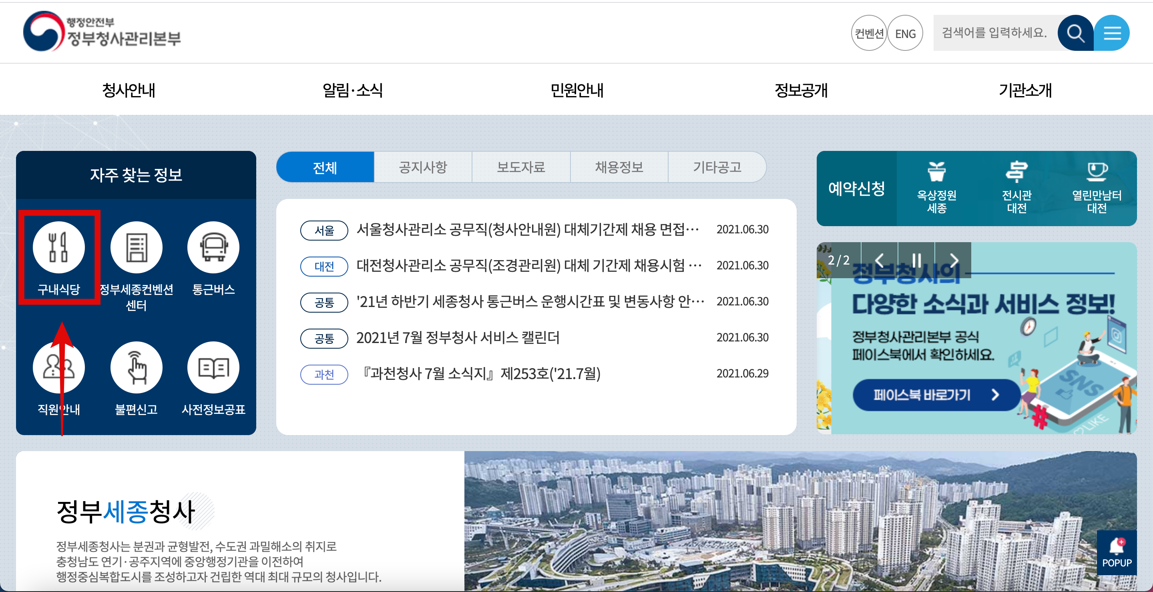The height and width of the screenshot is (592, 1153).
Task: Switch to the 채용정보 tab
Action: [619, 167]
